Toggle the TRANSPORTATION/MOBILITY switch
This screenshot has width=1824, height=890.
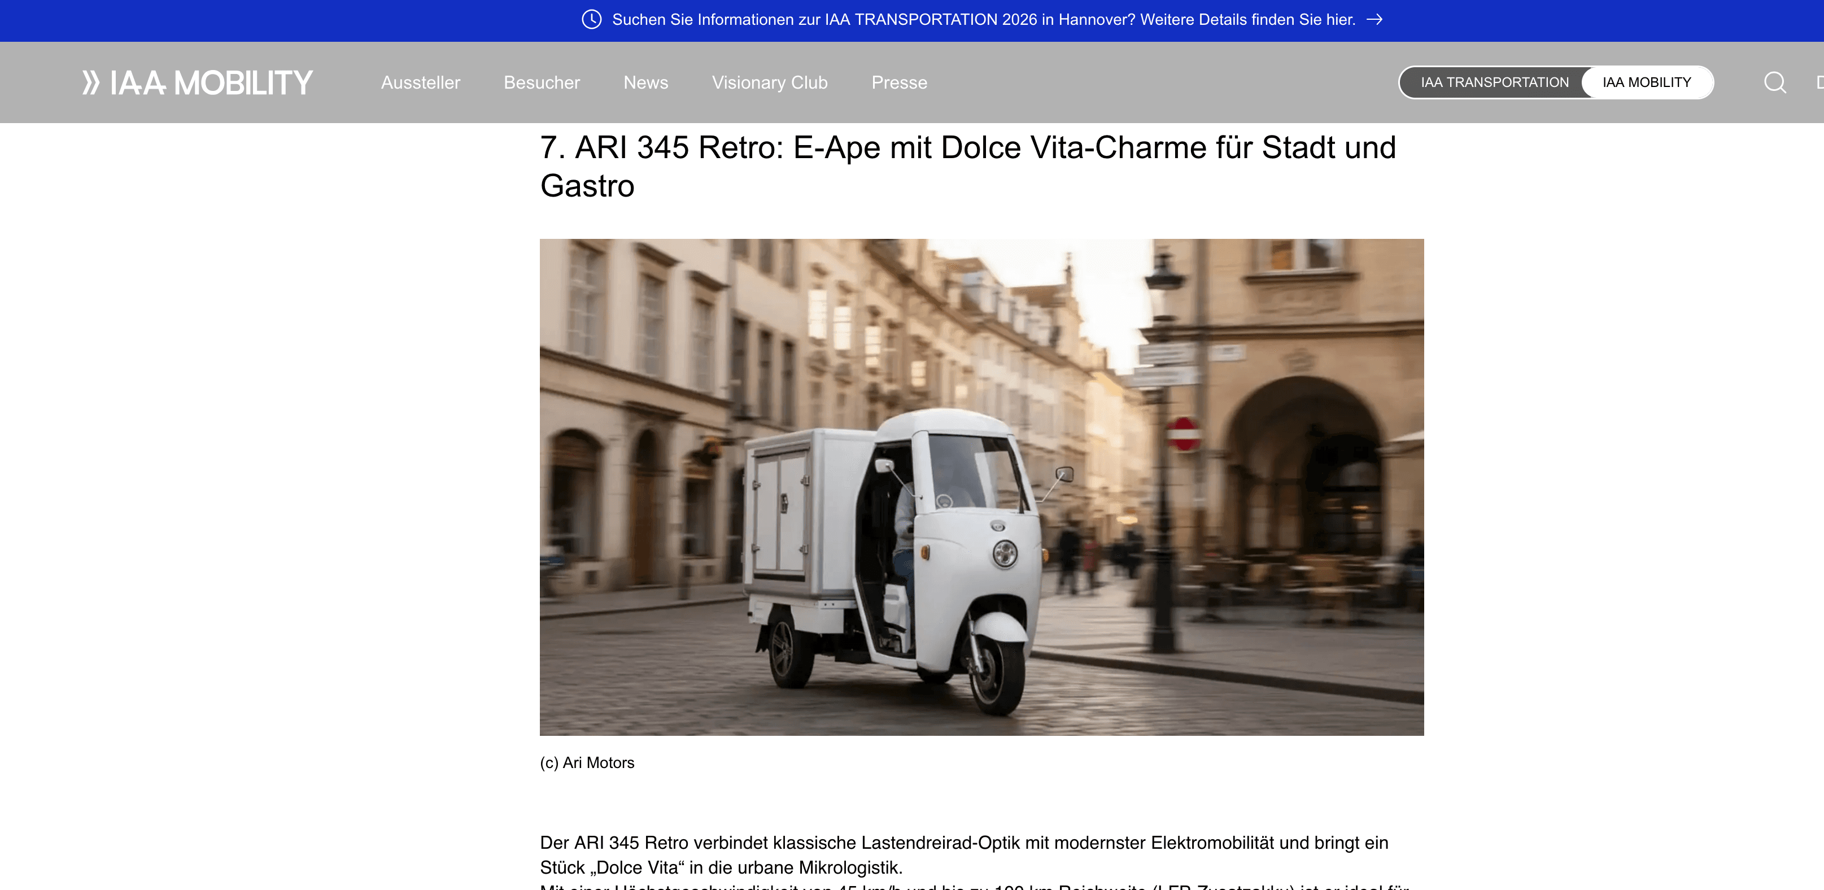point(1556,82)
